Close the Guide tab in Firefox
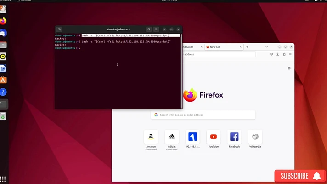This screenshot has height=184, width=327. [202, 47]
